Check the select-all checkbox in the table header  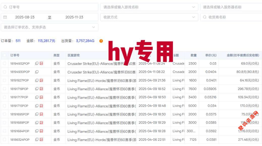[4, 55]
